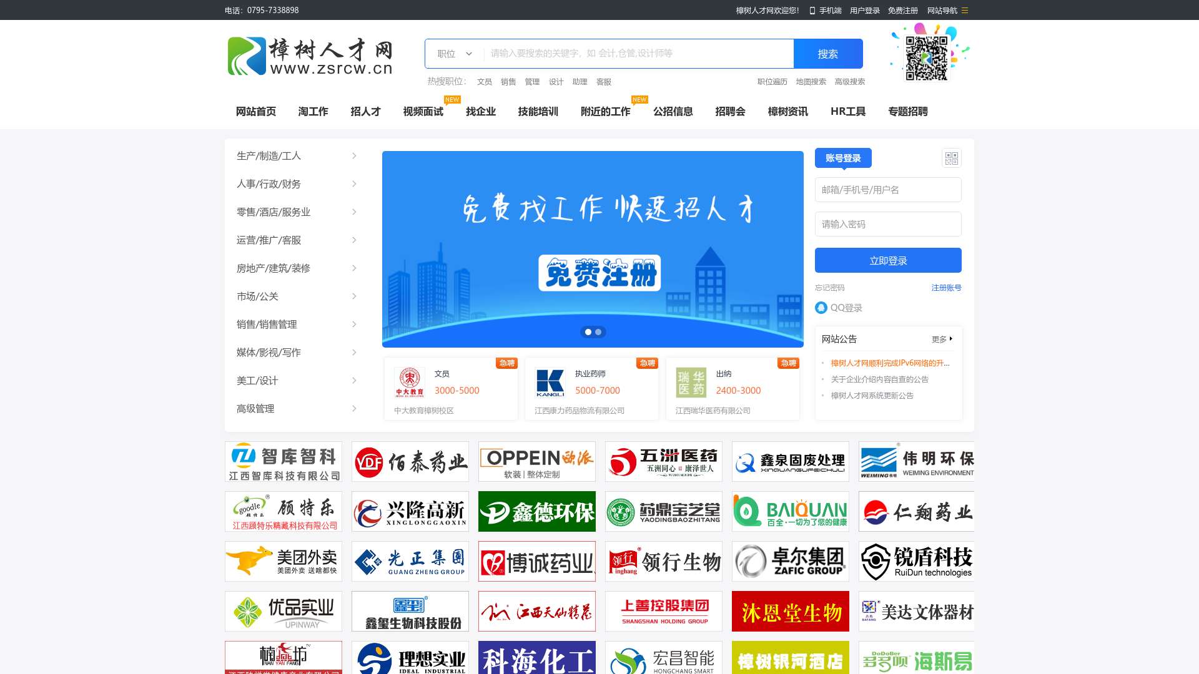1199x674 pixels.
Task: Focus the keyword search input field
Action: point(638,54)
